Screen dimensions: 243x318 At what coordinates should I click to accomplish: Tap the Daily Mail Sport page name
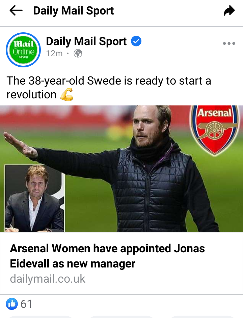[86, 41]
